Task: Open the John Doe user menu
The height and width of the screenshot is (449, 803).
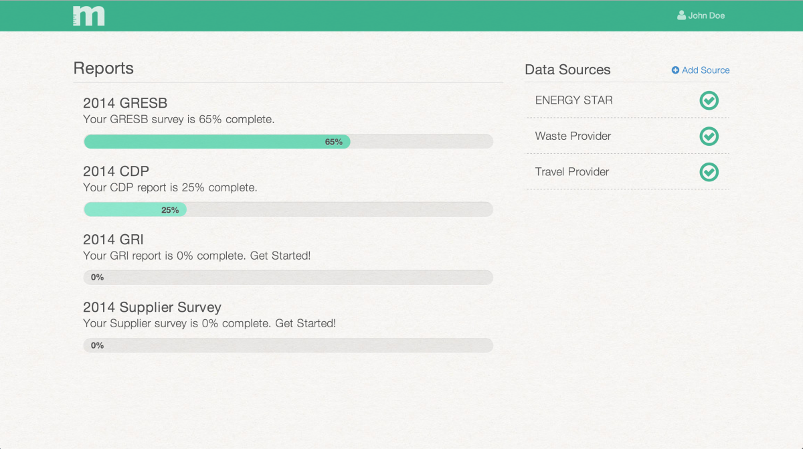Action: click(701, 15)
